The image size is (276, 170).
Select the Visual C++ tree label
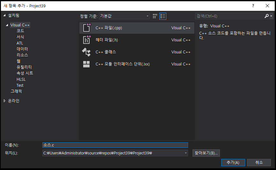(20, 25)
